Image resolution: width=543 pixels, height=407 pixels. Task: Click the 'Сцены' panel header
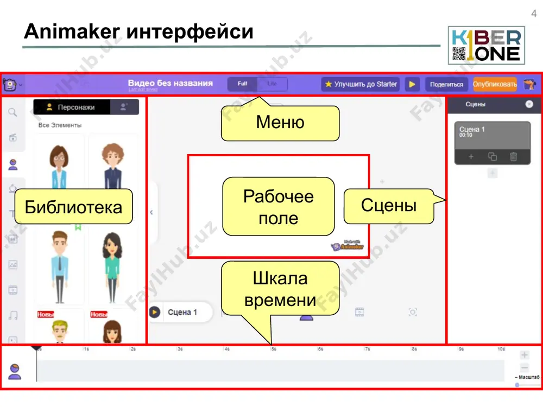tap(476, 104)
